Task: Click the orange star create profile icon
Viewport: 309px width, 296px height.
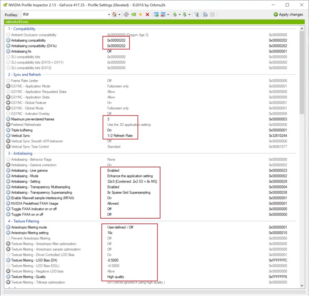Action: pyautogui.click(x=140, y=15)
